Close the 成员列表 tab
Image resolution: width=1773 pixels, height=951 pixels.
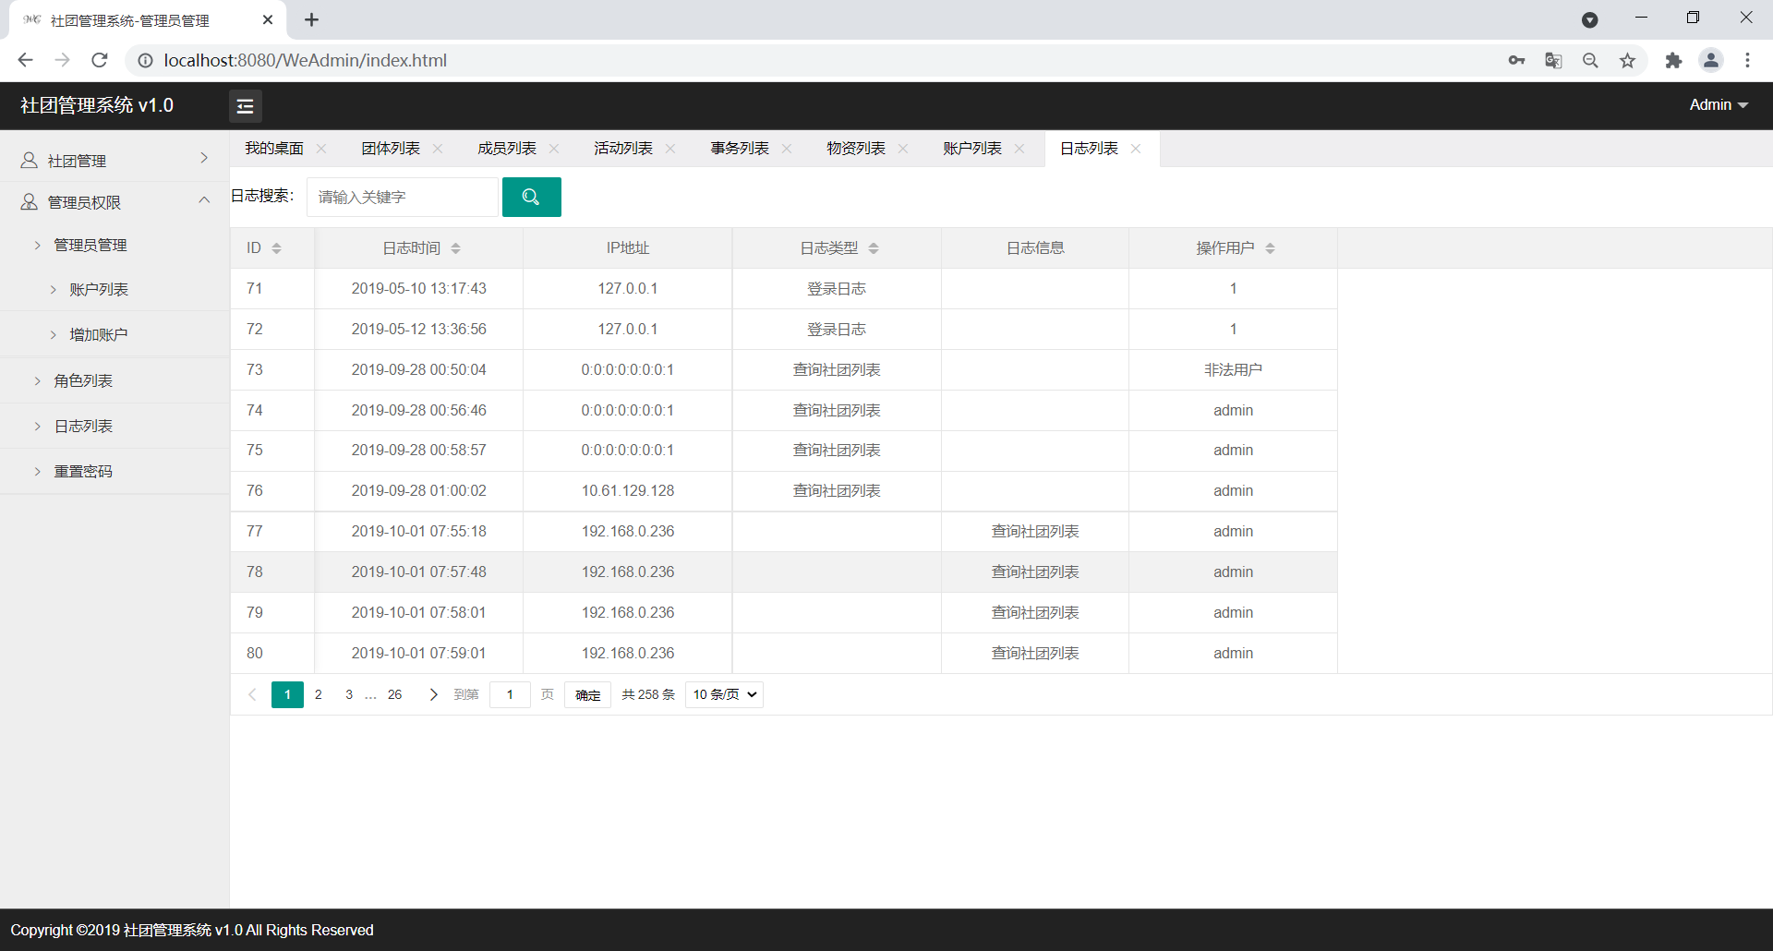coord(554,149)
